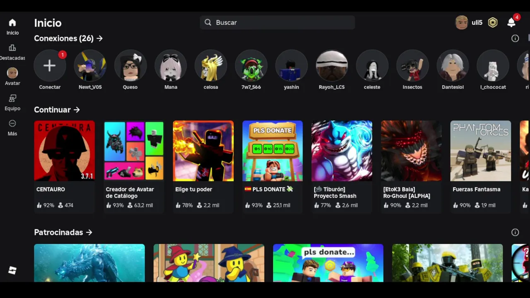Click 78% rating under Elige tu poder
Image resolution: width=530 pixels, height=298 pixels.
184,205
